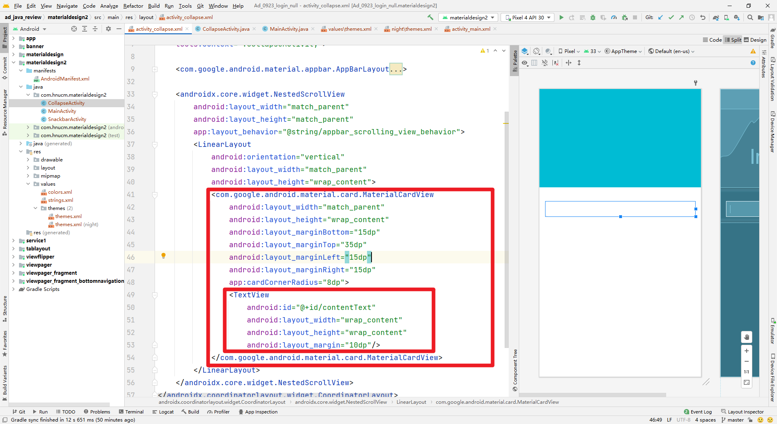Fold the MaterialCardView tag at line 41
The width and height of the screenshot is (777, 424).
click(155, 195)
